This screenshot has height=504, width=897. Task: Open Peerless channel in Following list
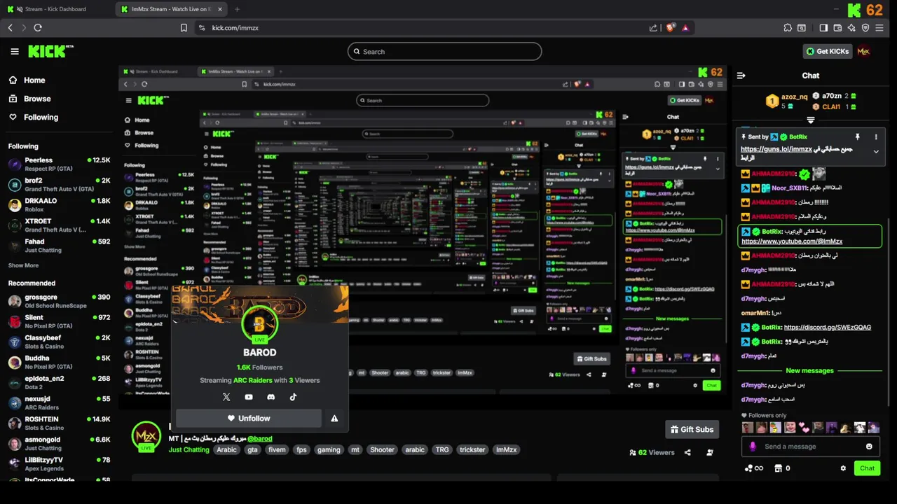[x=59, y=164]
